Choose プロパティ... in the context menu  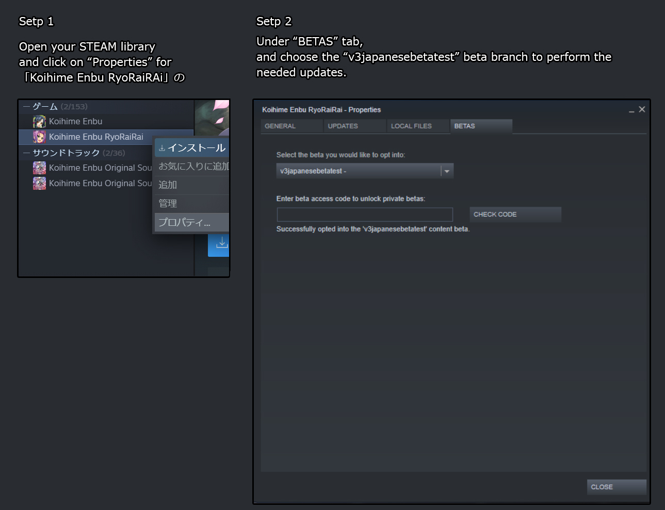pyautogui.click(x=191, y=222)
